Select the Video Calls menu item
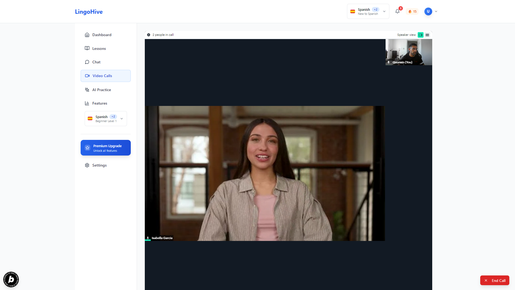This screenshot has width=515, height=290. [x=106, y=76]
